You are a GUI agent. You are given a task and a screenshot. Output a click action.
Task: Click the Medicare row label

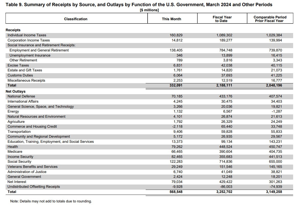tap(15, 151)
